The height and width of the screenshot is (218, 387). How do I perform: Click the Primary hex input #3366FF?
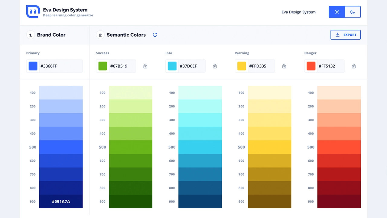point(60,66)
